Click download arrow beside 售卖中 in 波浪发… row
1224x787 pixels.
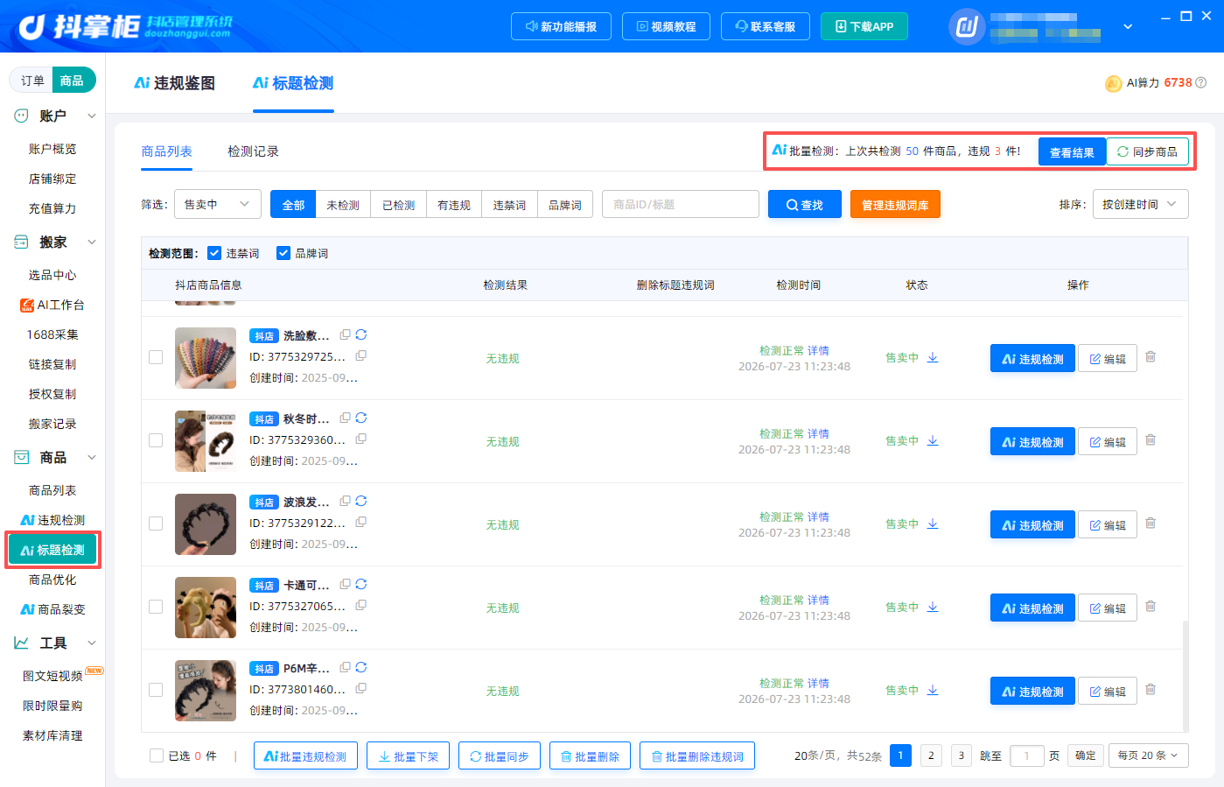coord(933,523)
